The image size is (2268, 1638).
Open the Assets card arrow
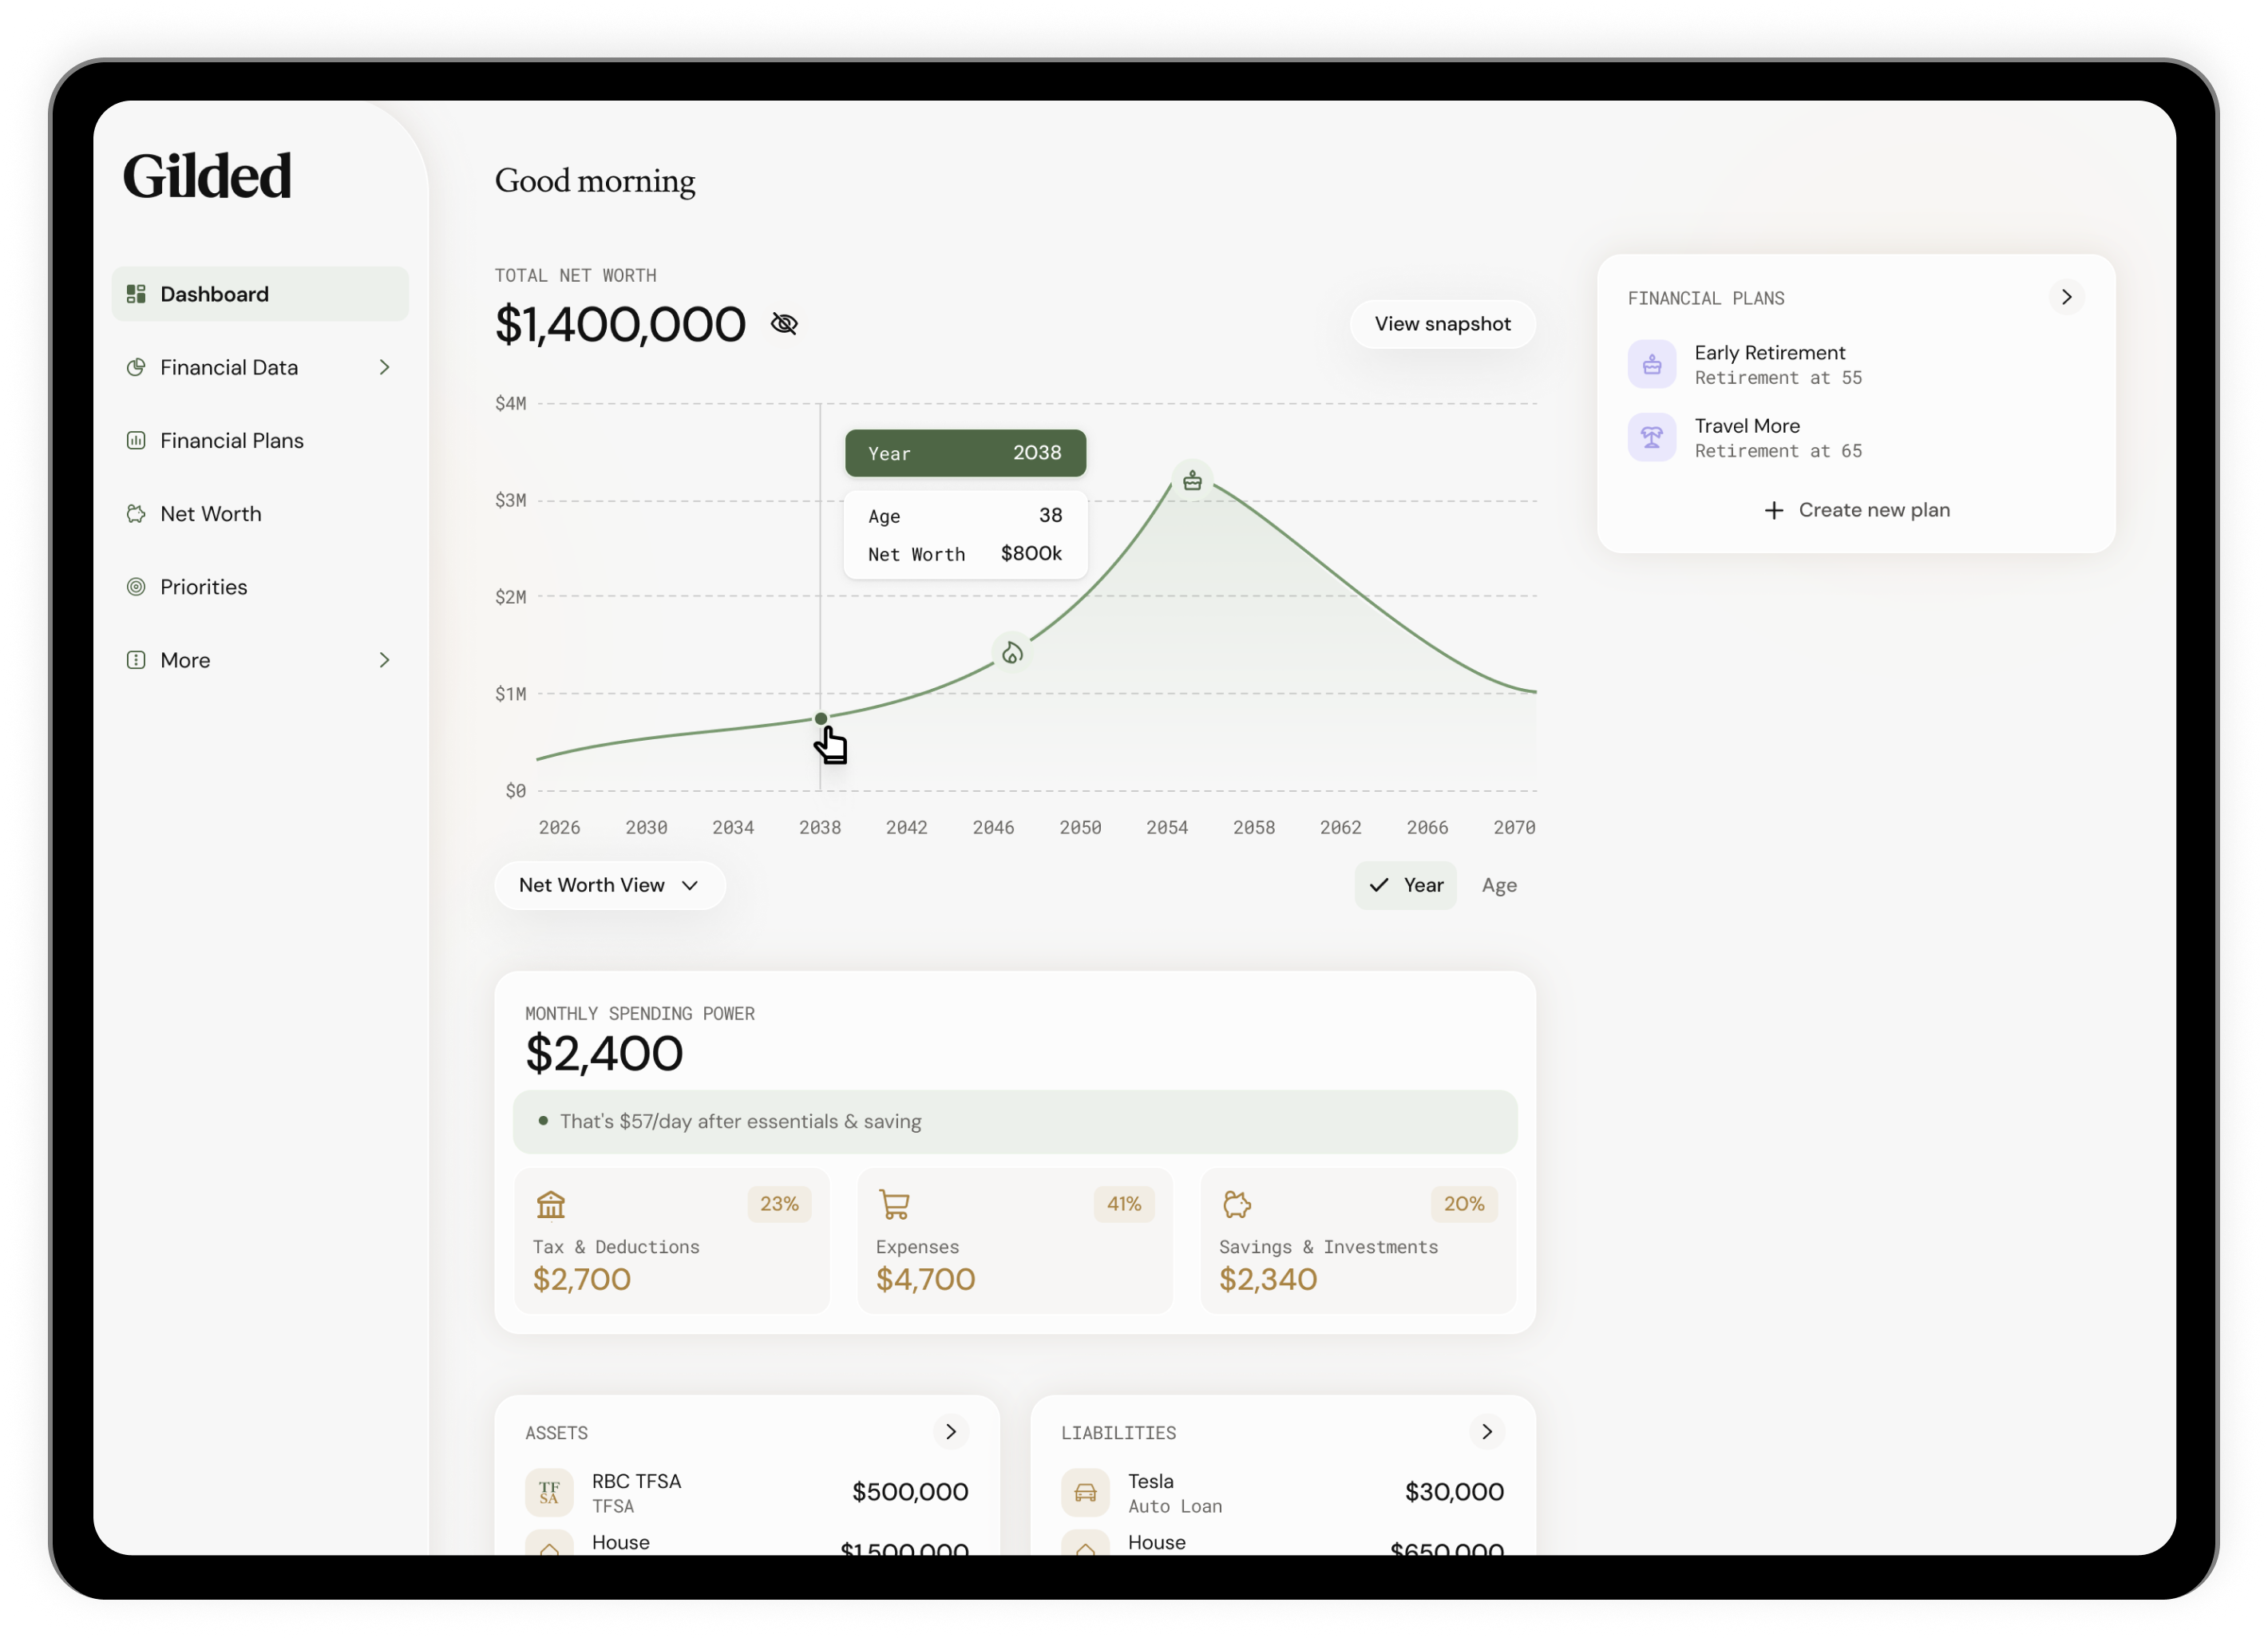tap(951, 1431)
